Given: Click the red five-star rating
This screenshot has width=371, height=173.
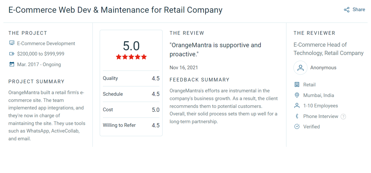Looking at the screenshot, I should tap(131, 57).
